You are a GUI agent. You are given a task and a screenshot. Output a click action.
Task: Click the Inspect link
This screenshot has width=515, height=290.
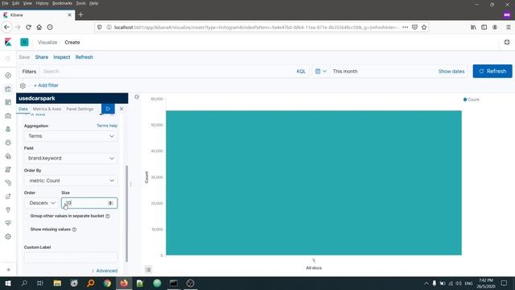click(62, 57)
